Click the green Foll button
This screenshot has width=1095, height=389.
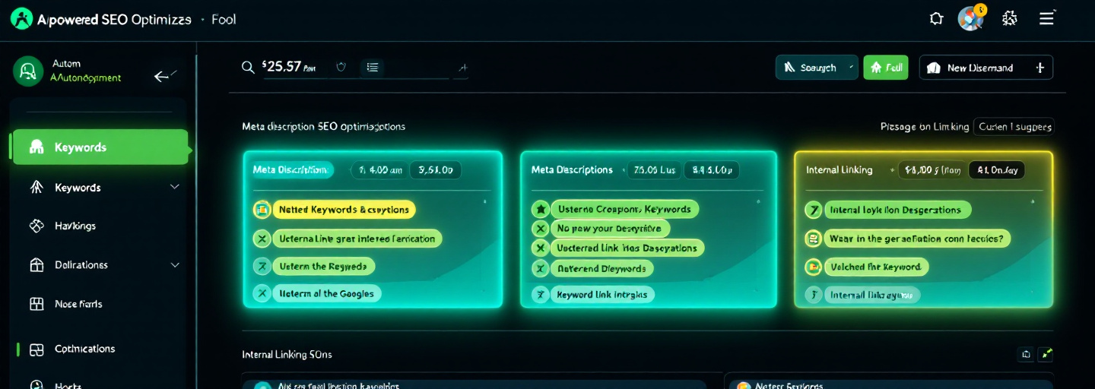click(x=886, y=68)
